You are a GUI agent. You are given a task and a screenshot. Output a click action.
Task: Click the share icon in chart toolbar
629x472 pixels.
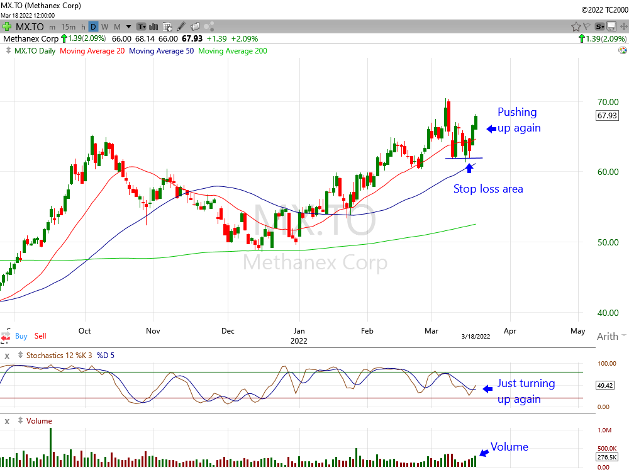[209, 26]
